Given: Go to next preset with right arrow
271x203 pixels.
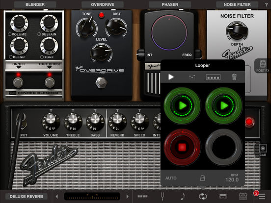Looking at the screenshot, I should click(x=128, y=197).
